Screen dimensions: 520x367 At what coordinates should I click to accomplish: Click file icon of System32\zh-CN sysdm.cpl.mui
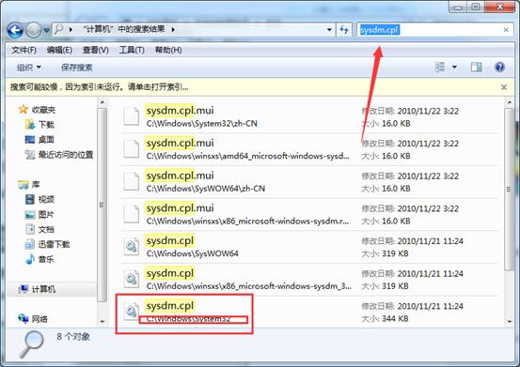coord(132,116)
